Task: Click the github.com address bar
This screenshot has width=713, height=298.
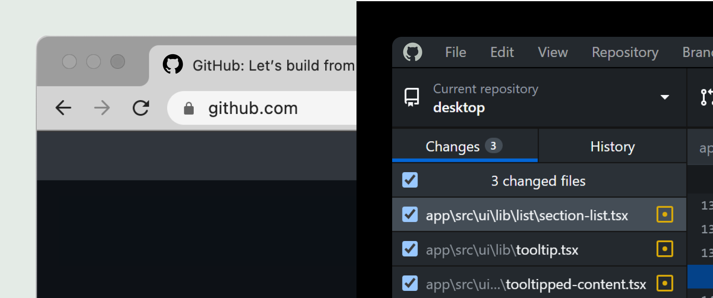Action: tap(277, 108)
